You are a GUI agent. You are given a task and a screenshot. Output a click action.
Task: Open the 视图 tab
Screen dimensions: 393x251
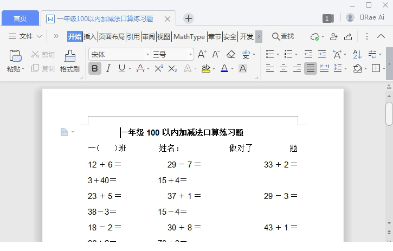[164, 37]
